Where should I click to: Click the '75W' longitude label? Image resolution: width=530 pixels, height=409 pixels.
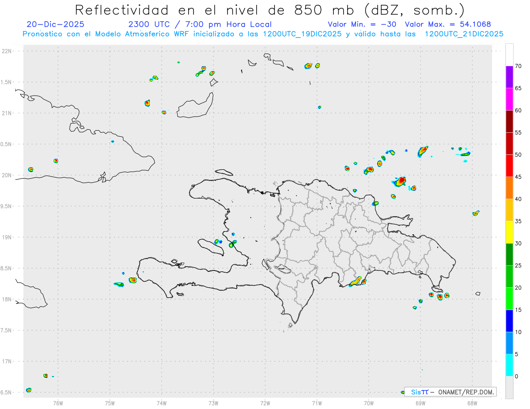coord(110,403)
